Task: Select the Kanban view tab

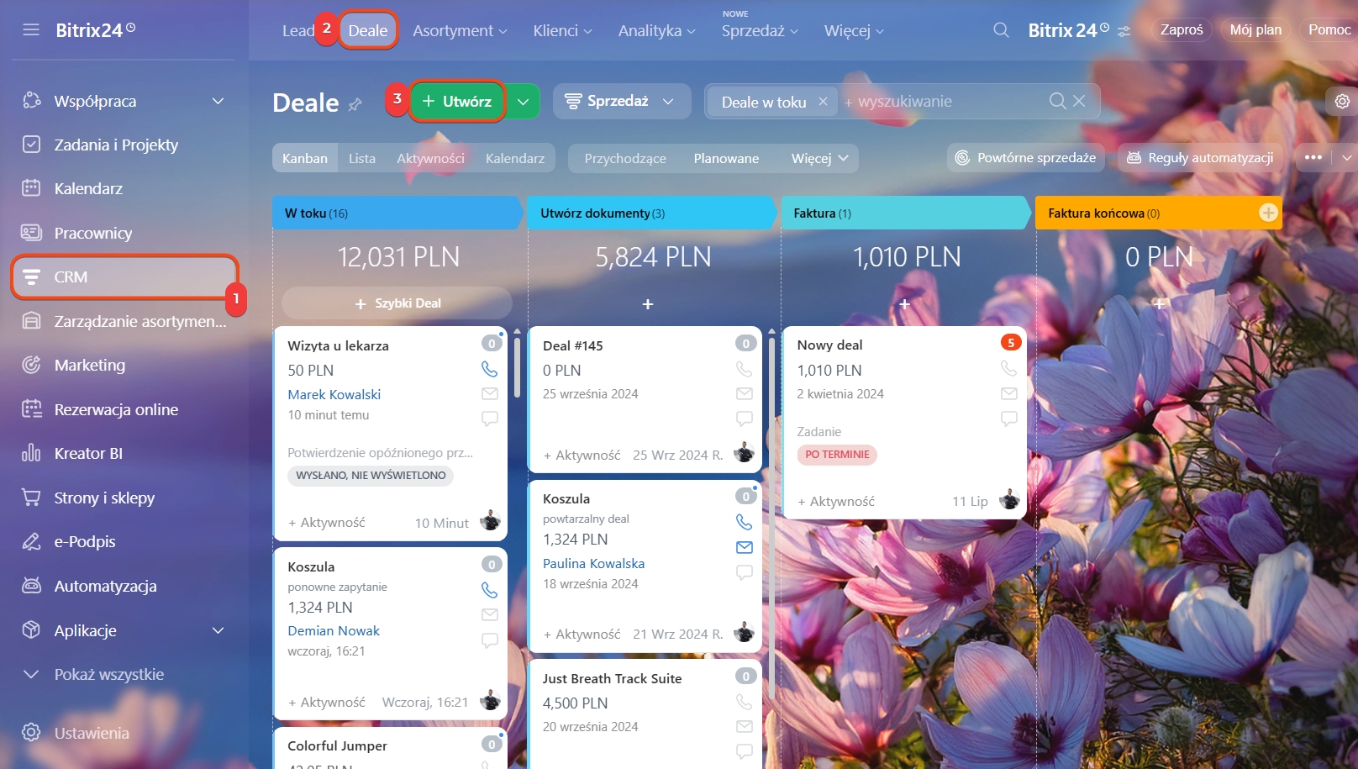Action: 305,158
